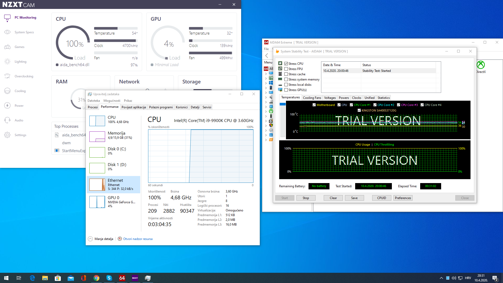Open Audio headset icon in CAM sidebar
The width and height of the screenshot is (503, 283).
(x=7, y=120)
